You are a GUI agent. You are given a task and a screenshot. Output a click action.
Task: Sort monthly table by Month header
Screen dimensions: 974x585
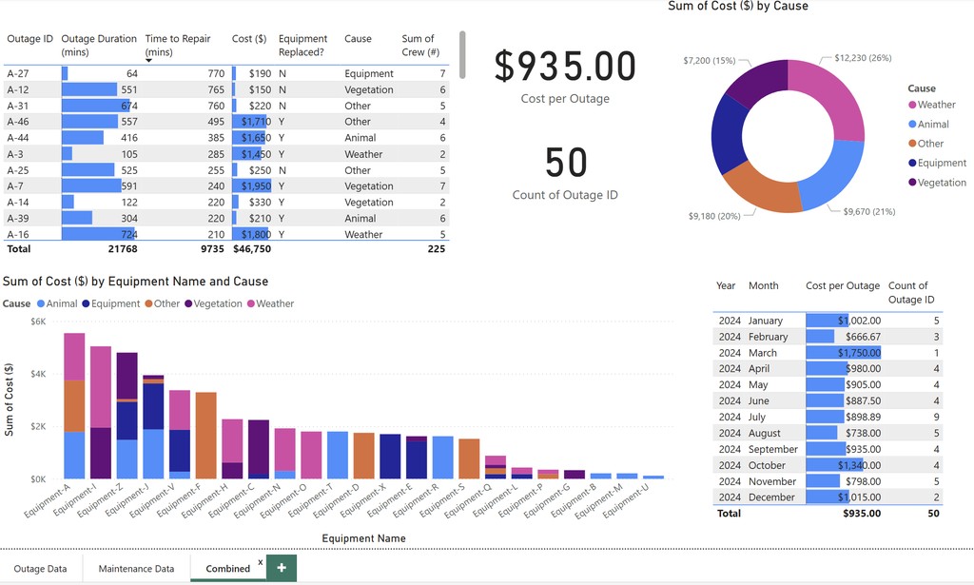pos(764,285)
